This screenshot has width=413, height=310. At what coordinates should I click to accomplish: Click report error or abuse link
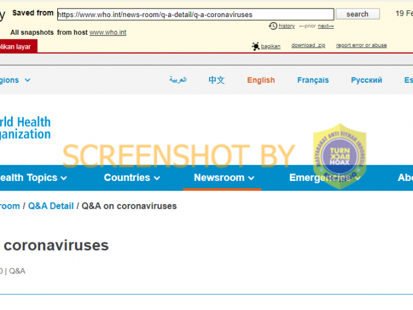pyautogui.click(x=361, y=45)
